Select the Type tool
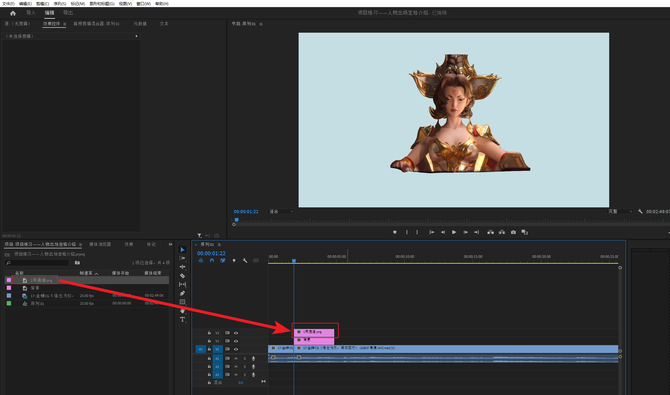The height and width of the screenshot is (395, 670). pyautogui.click(x=182, y=319)
